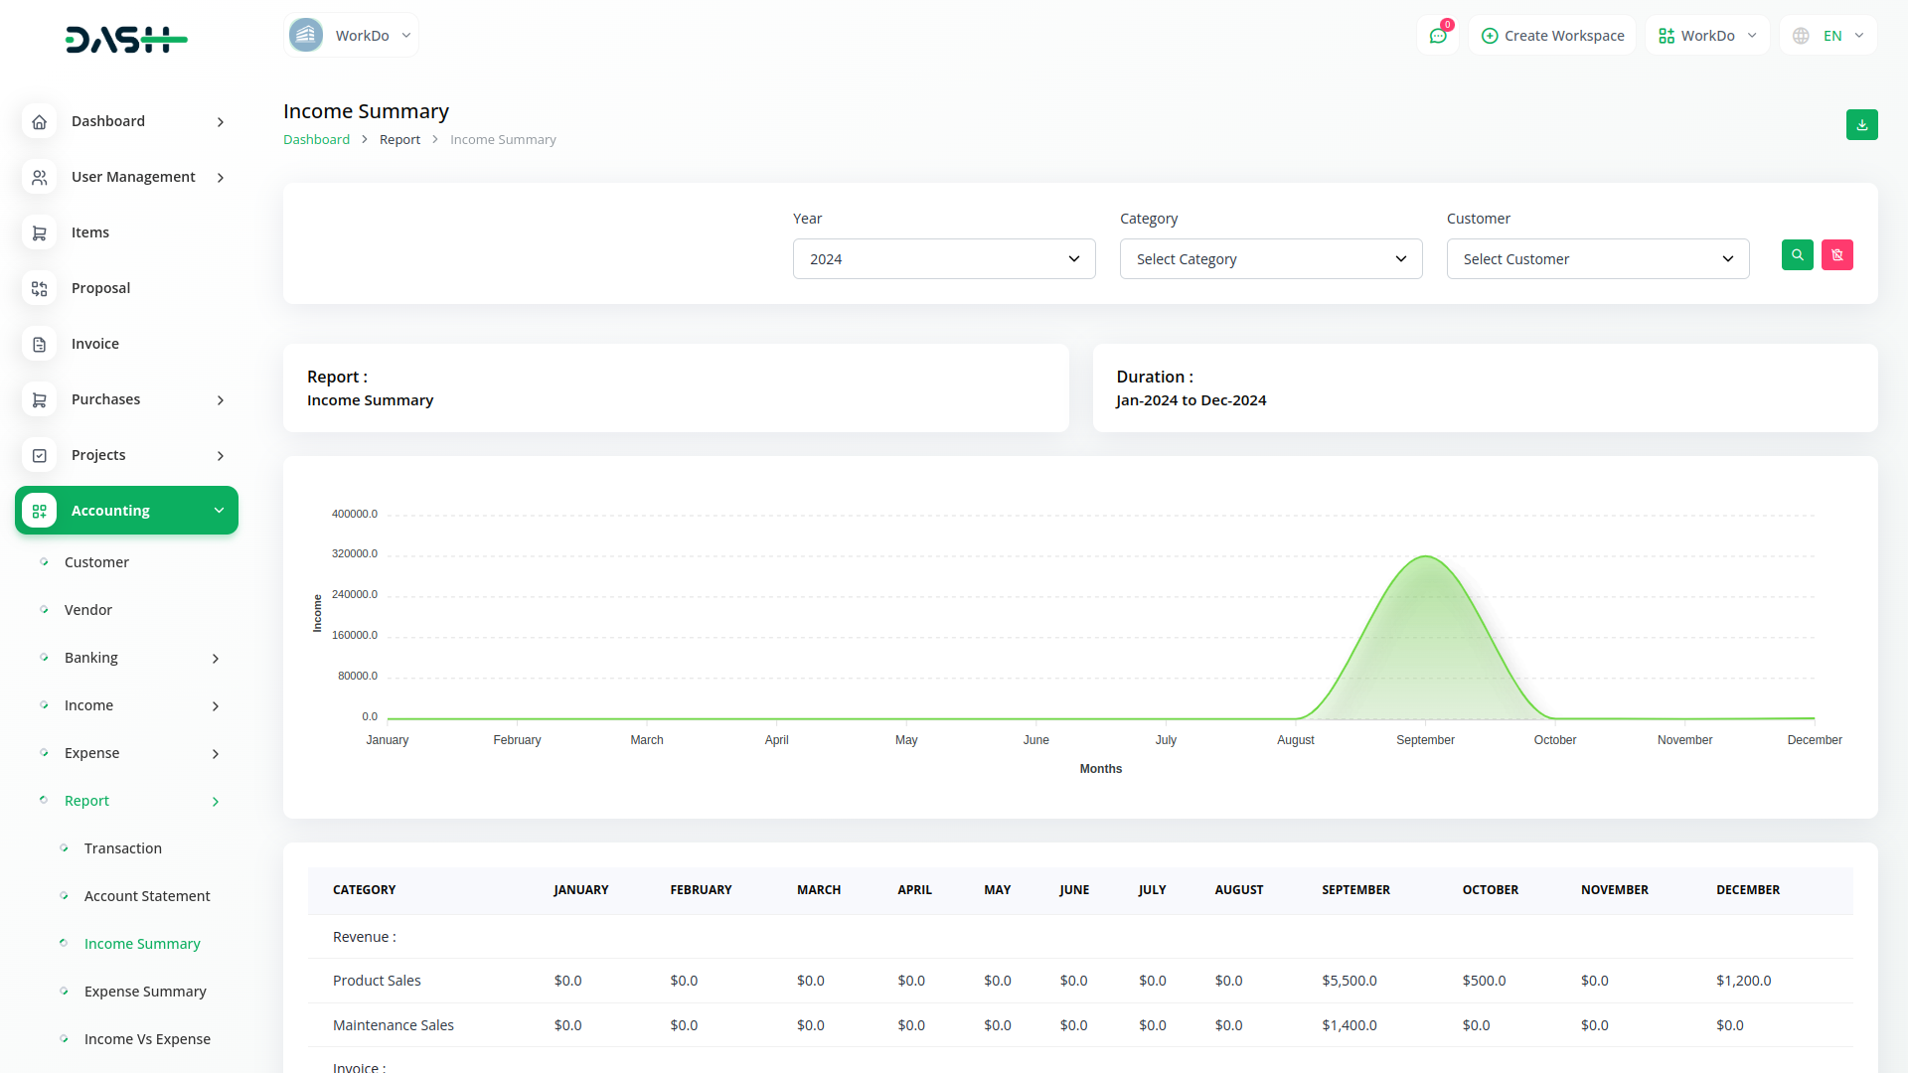Select the Items icon in sidebar
This screenshot has height=1073, width=1908.
tap(39, 231)
